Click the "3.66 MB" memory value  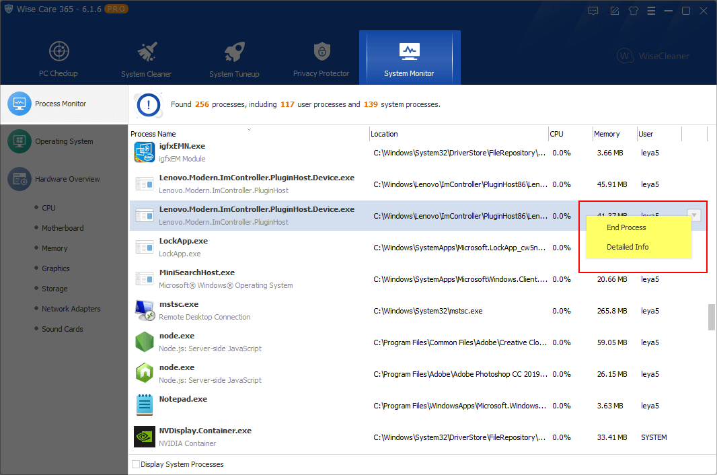tap(610, 153)
